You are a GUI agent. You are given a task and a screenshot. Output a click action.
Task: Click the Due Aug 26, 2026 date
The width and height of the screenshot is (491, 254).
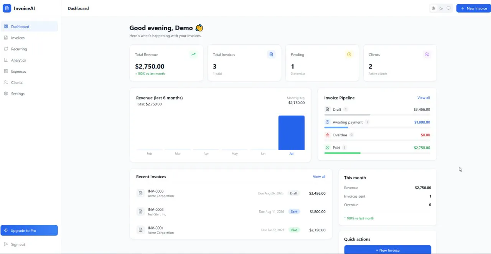pos(271,193)
